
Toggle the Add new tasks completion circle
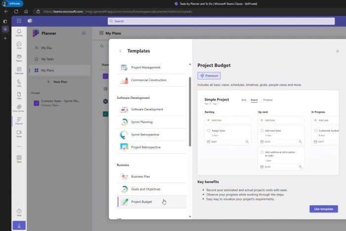pos(262,131)
